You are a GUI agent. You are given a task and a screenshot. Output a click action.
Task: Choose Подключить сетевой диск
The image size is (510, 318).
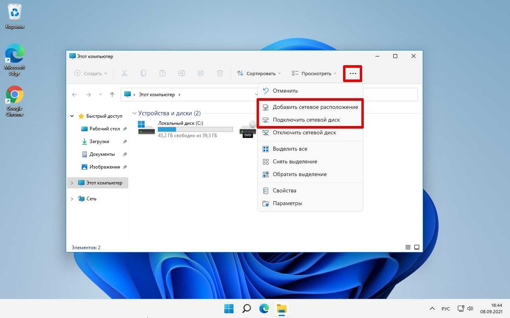click(x=310, y=120)
